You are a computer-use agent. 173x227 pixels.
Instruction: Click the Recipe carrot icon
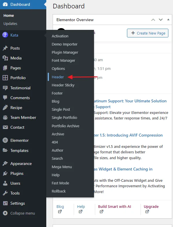[x=5, y=108]
